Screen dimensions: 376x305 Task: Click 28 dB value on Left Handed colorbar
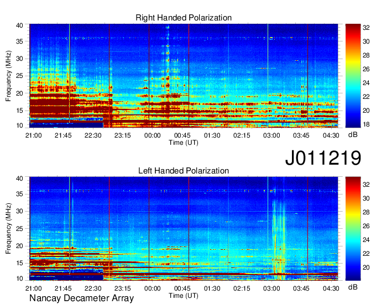click(366, 212)
